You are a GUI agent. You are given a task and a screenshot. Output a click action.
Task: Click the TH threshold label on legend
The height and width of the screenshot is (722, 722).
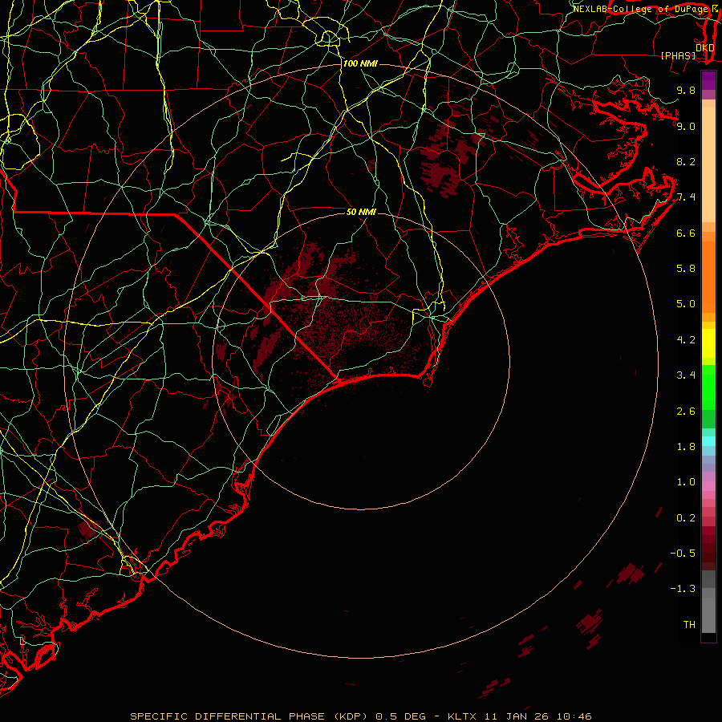click(689, 625)
